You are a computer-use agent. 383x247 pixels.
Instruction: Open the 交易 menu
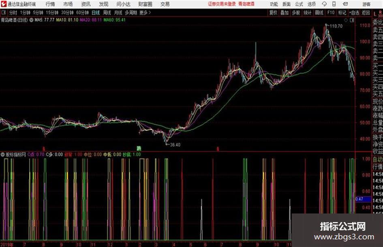pos(165,4)
